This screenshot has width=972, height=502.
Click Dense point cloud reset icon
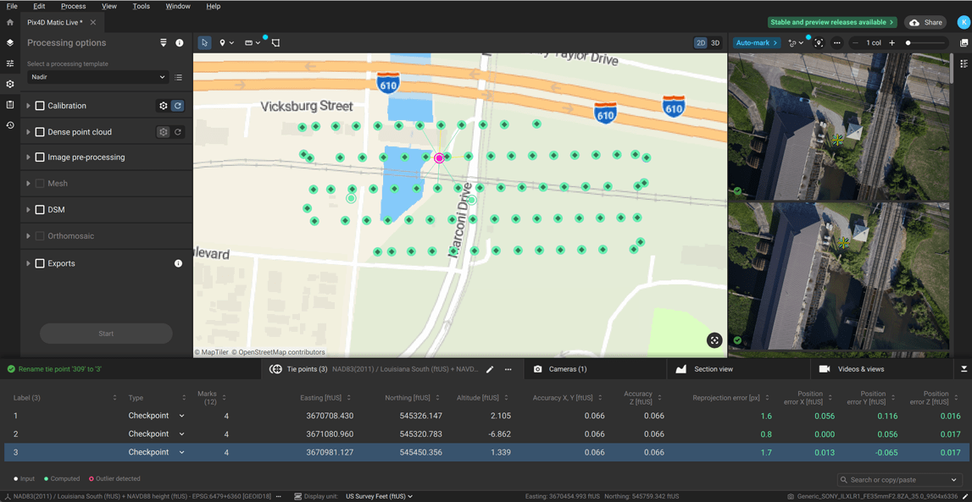pyautogui.click(x=178, y=132)
